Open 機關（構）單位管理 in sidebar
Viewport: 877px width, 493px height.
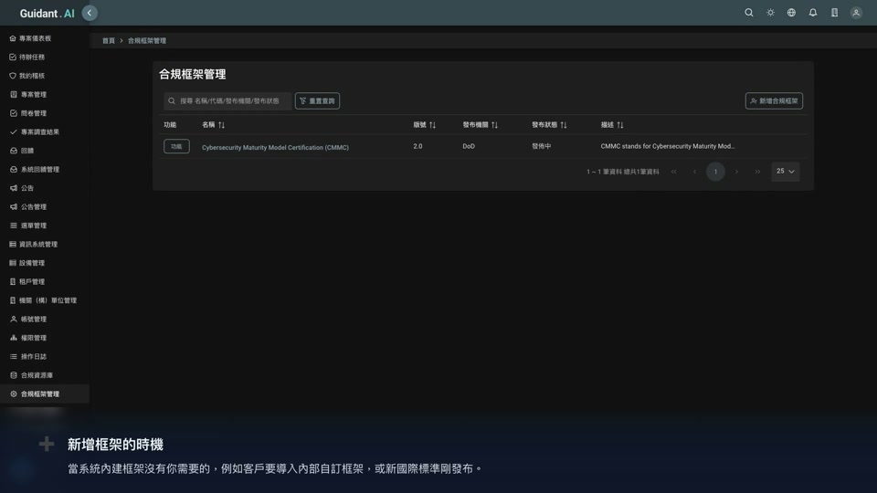(45, 300)
